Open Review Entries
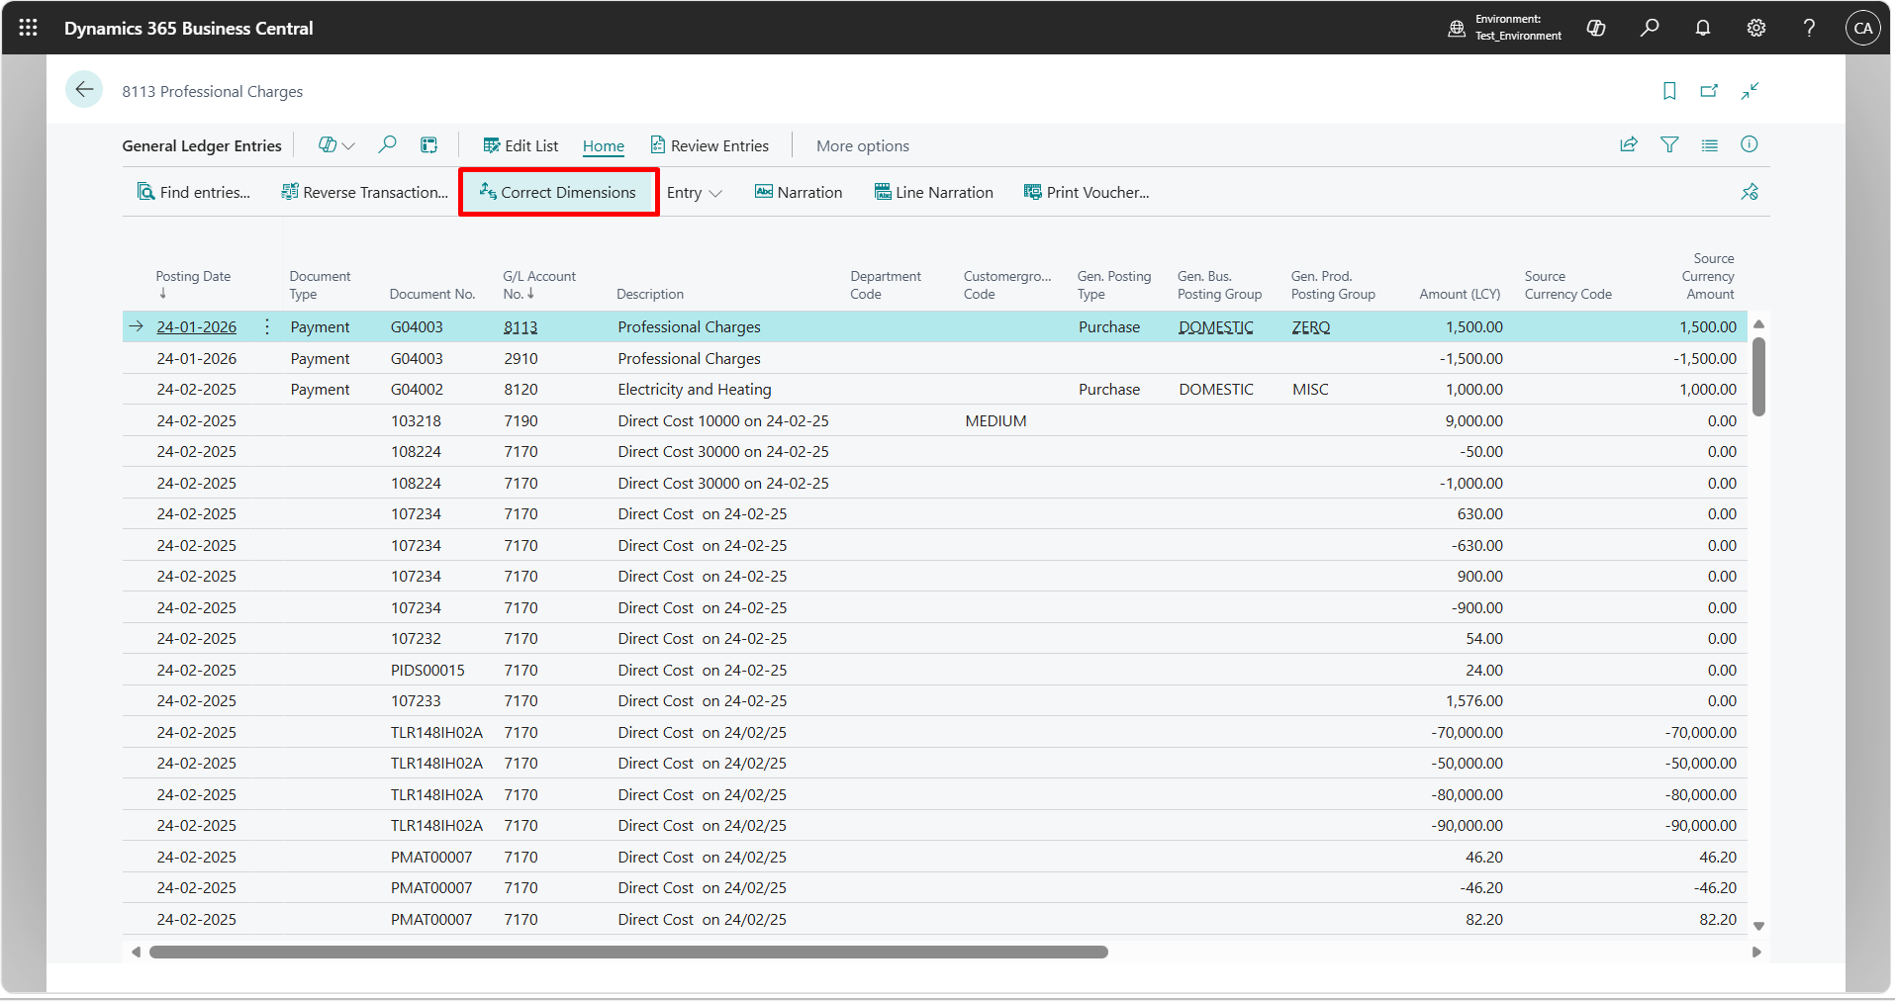Viewport: 1895px width, 1001px height. [710, 145]
